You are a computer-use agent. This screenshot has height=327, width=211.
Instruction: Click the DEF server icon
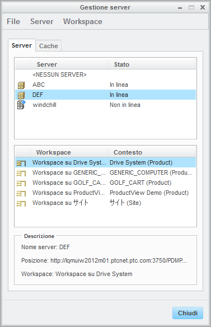point(21,95)
